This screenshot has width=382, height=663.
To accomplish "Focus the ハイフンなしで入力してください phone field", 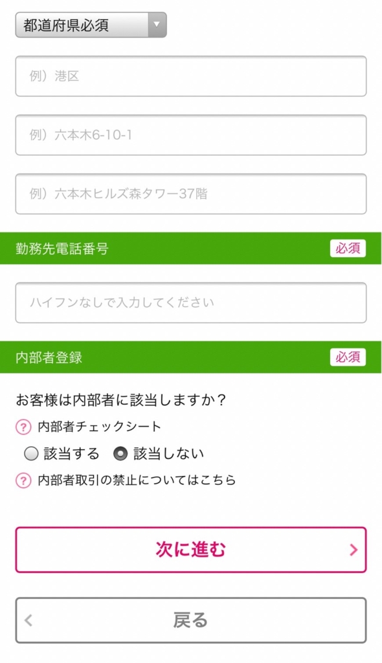I will pos(191,303).
